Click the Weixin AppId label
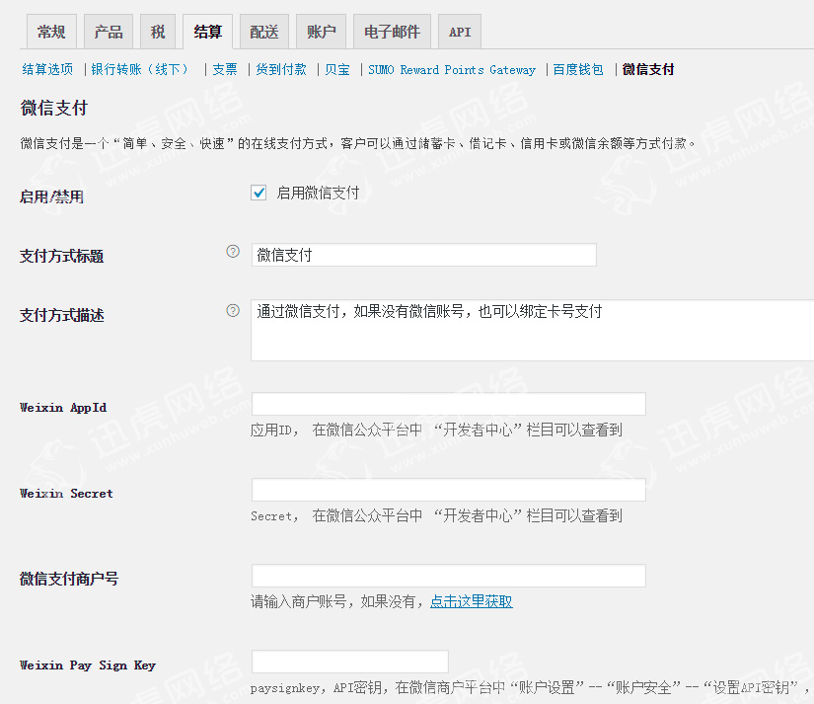 tap(63, 408)
